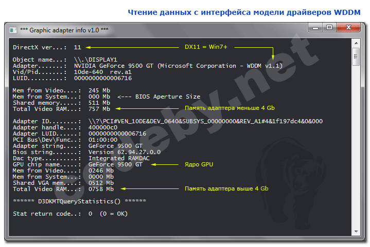Viewport: 370px width, 247px height.
Task: Click the 'Shared VGA mem' value '0512 Mb'
Action: 101,183
